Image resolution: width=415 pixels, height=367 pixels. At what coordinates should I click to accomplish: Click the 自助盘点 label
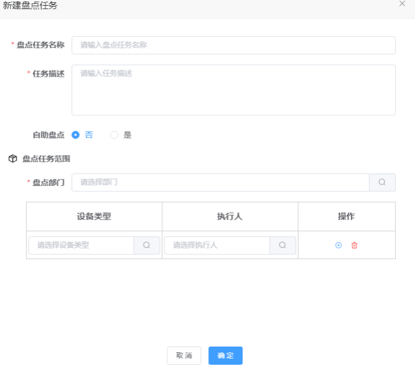pos(49,135)
